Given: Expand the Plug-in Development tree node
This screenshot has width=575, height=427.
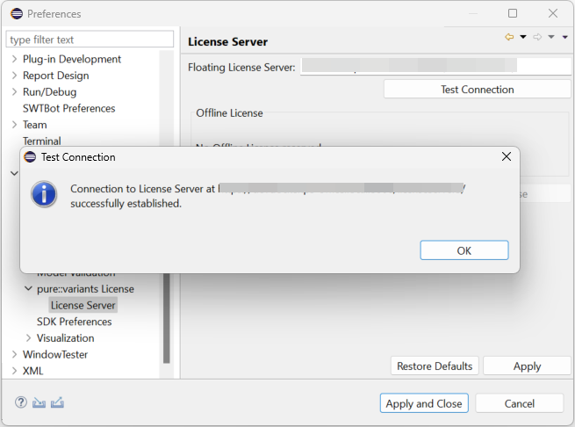Looking at the screenshot, I should 14,59.
